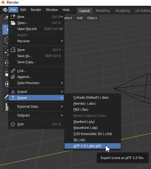Open the Render menu
The height and width of the screenshot is (169, 151).
click(x=36, y=10)
